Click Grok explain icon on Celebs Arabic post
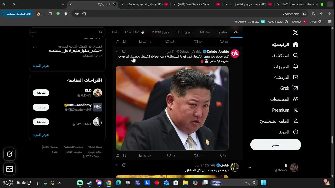 tap(124, 51)
